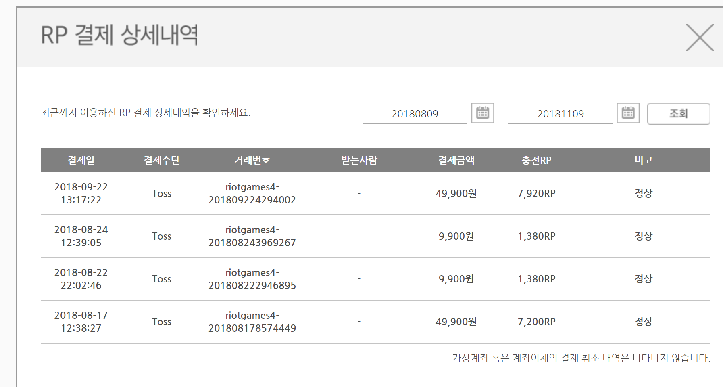Select transaction number riotgames4-201808178574449
This screenshot has height=387, width=723.
click(x=252, y=322)
